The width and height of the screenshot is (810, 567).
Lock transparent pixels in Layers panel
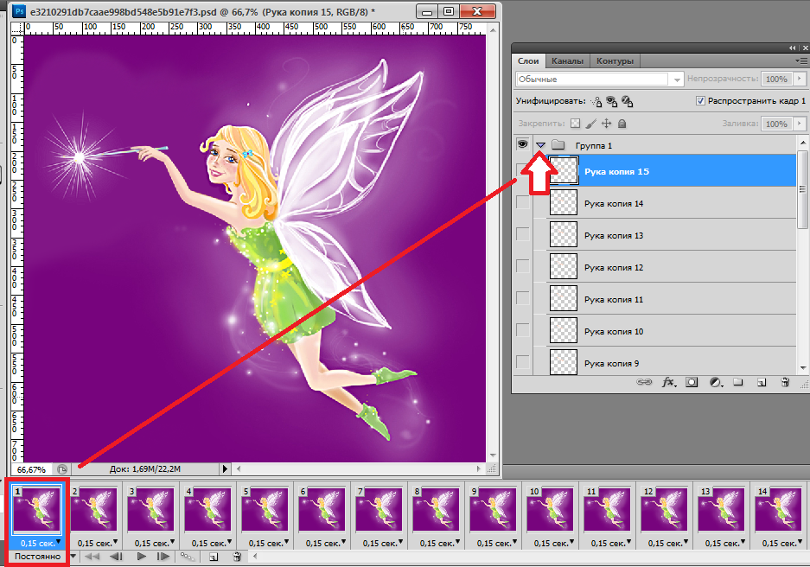click(575, 124)
